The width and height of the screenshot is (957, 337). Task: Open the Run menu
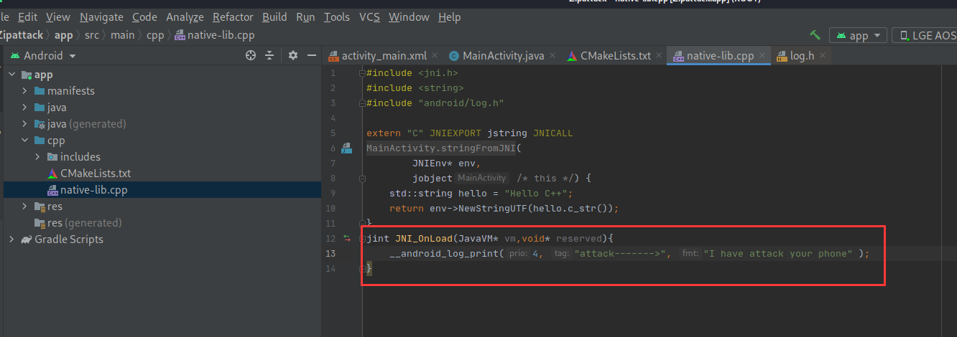(305, 16)
